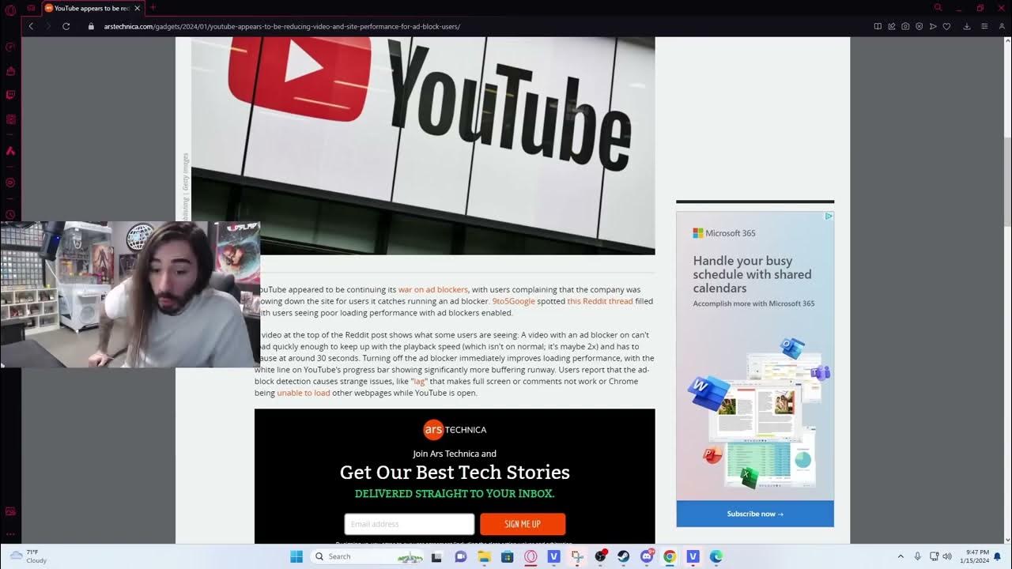1012x569 pixels.
Task: Open Twitch in Opera sidebar
Action: [x=10, y=95]
